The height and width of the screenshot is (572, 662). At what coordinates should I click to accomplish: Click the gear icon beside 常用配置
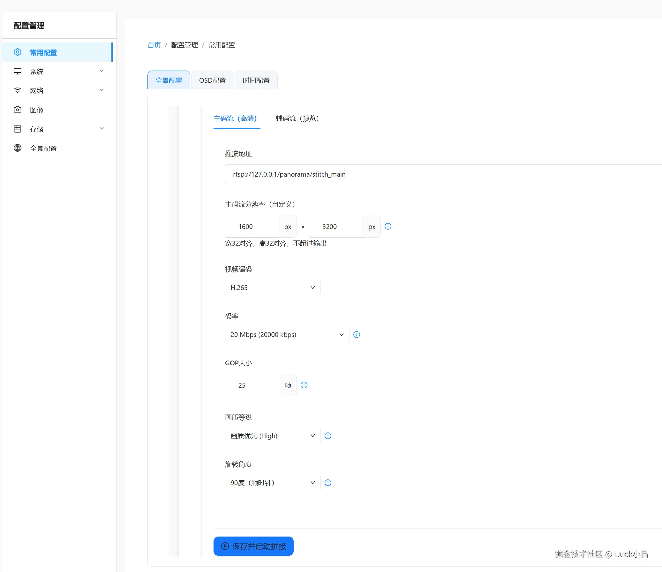[x=18, y=52]
